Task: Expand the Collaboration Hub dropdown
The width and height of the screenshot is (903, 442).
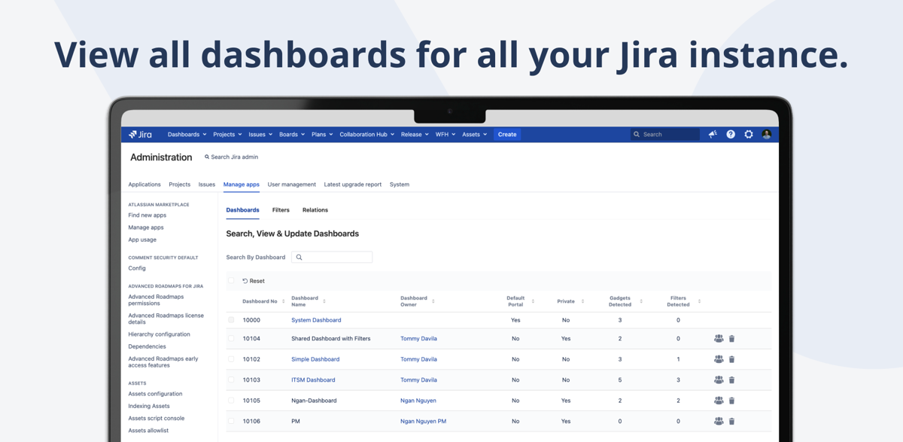Action: tap(366, 135)
